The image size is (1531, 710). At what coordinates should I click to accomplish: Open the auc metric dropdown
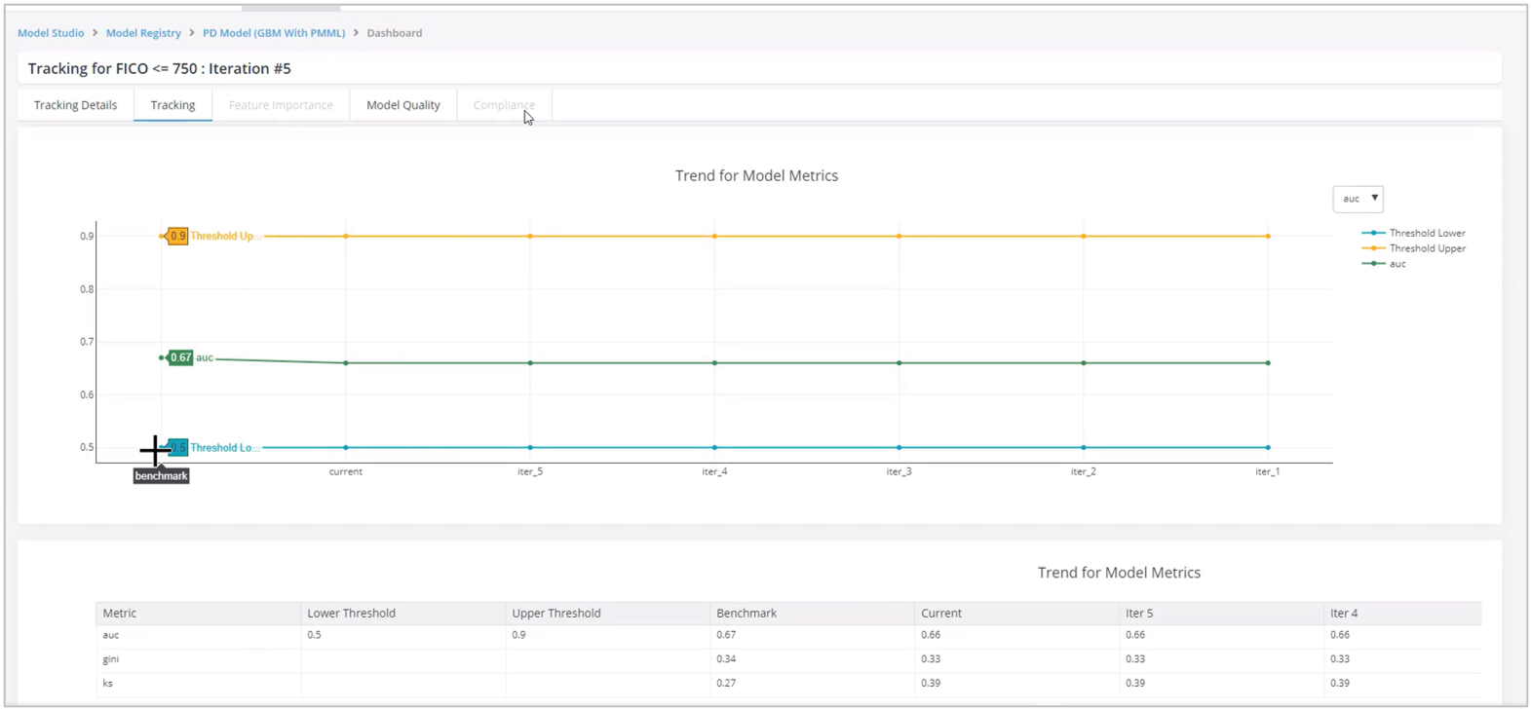(x=1358, y=199)
